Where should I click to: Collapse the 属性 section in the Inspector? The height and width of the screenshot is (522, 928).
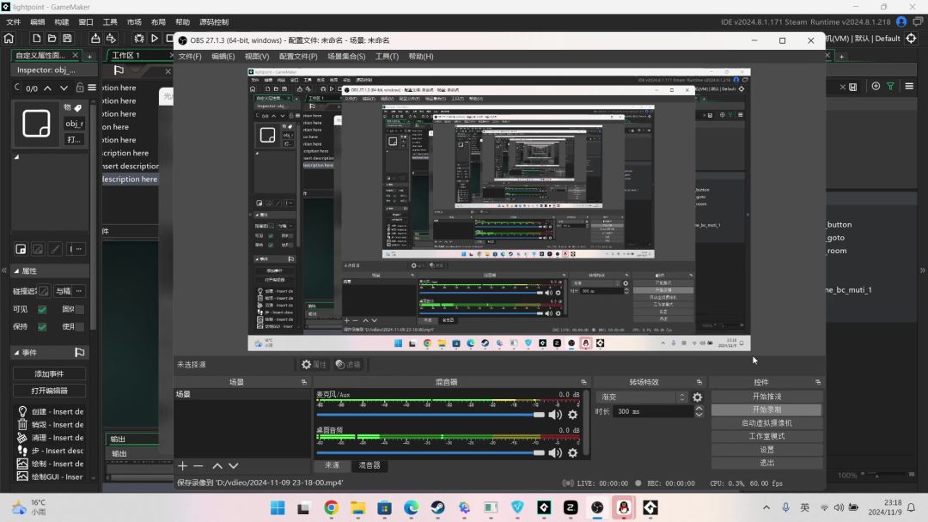[16, 271]
